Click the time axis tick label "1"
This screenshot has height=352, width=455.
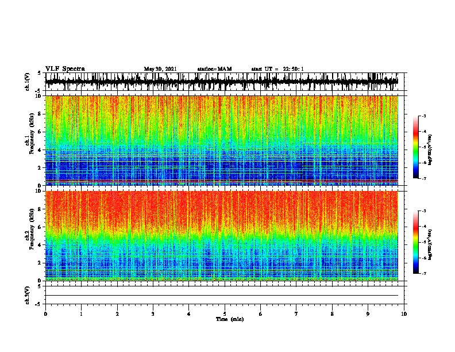point(81,314)
